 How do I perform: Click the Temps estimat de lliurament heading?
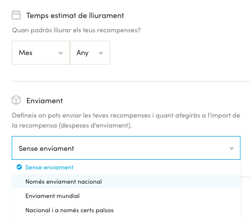click(75, 15)
